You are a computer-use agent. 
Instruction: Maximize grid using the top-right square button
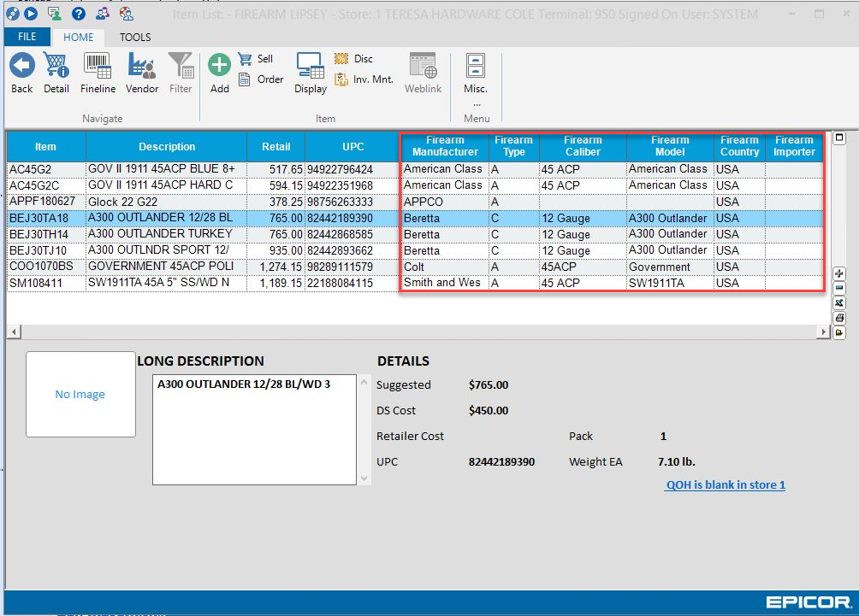pyautogui.click(x=839, y=138)
